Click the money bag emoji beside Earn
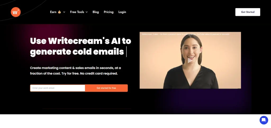This screenshot has height=128, width=271. point(60,12)
